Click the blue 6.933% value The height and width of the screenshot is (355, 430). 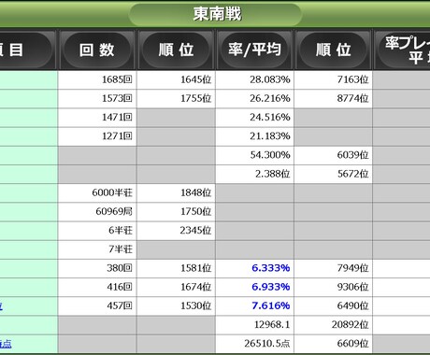click(x=271, y=287)
